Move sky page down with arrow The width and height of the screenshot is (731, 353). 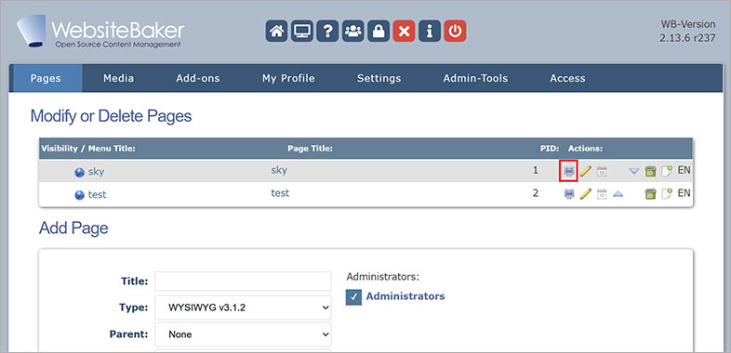click(x=633, y=171)
